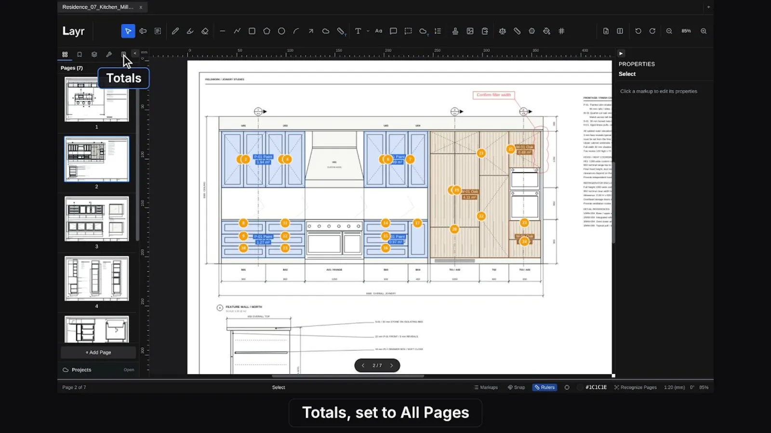Toggle Rulers in the status bar
Screen dimensions: 771x433
545,387
